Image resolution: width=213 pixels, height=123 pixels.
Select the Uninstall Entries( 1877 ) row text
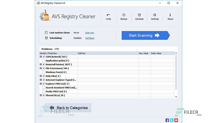(x=59, y=65)
